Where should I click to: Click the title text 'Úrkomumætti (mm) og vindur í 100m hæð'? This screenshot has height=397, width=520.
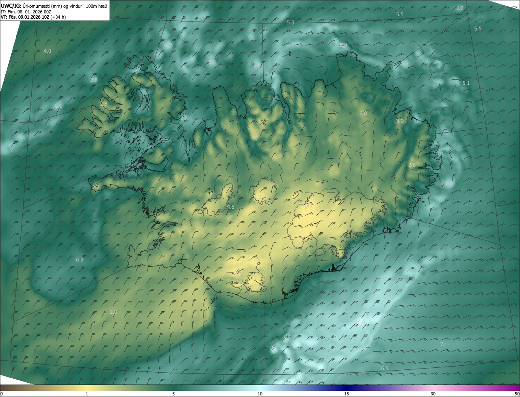point(65,6)
